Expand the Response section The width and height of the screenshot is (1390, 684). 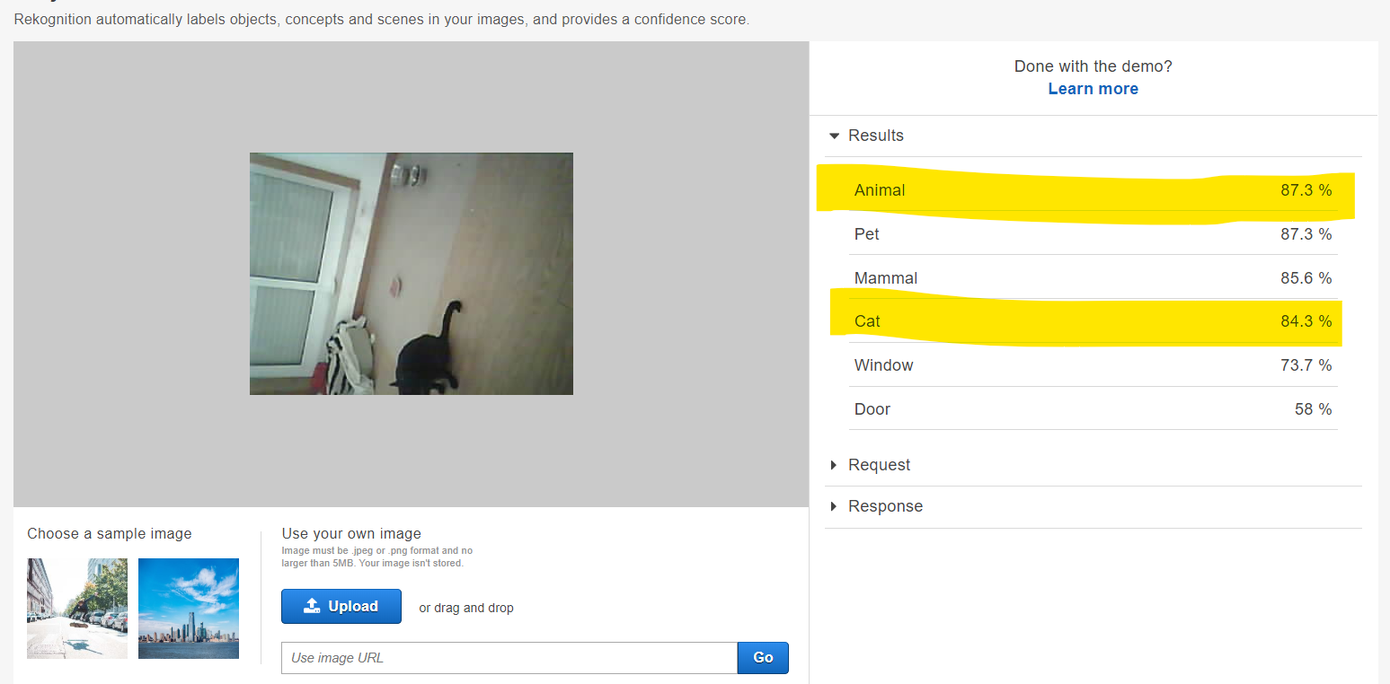(876, 506)
